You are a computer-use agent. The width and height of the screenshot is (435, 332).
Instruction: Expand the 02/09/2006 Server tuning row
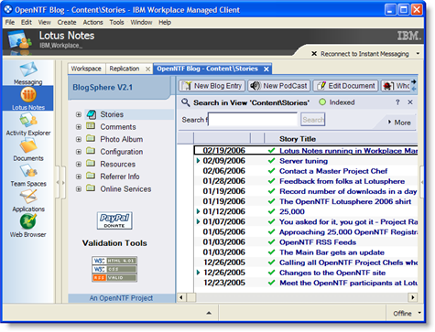coord(198,161)
